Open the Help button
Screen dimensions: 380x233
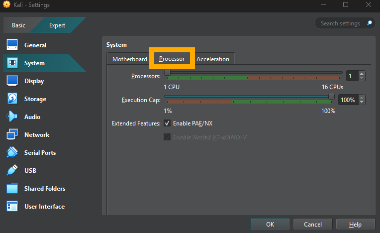pos(355,224)
